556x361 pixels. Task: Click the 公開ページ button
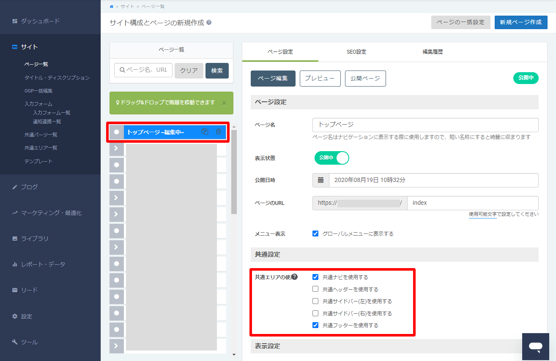[x=365, y=79]
